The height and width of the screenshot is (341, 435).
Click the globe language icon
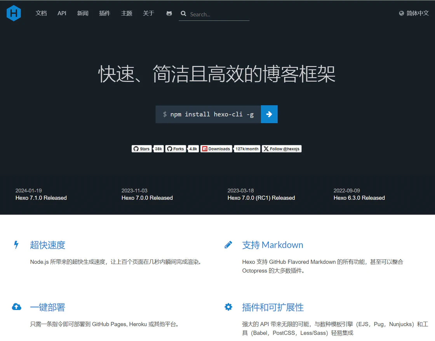point(402,13)
